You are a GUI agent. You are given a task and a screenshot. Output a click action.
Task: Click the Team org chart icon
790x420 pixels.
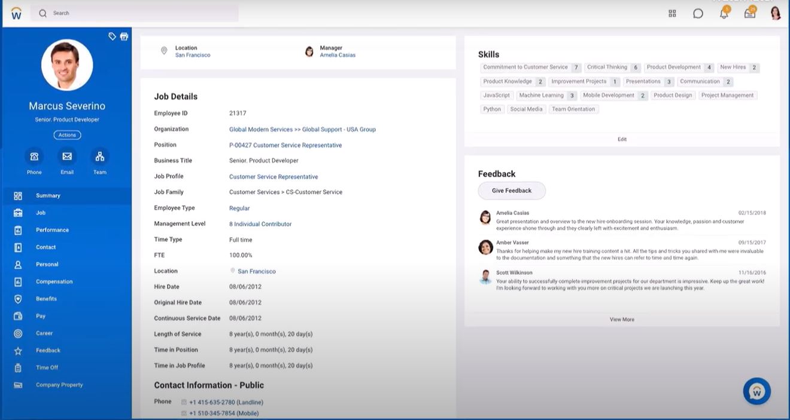[100, 157]
